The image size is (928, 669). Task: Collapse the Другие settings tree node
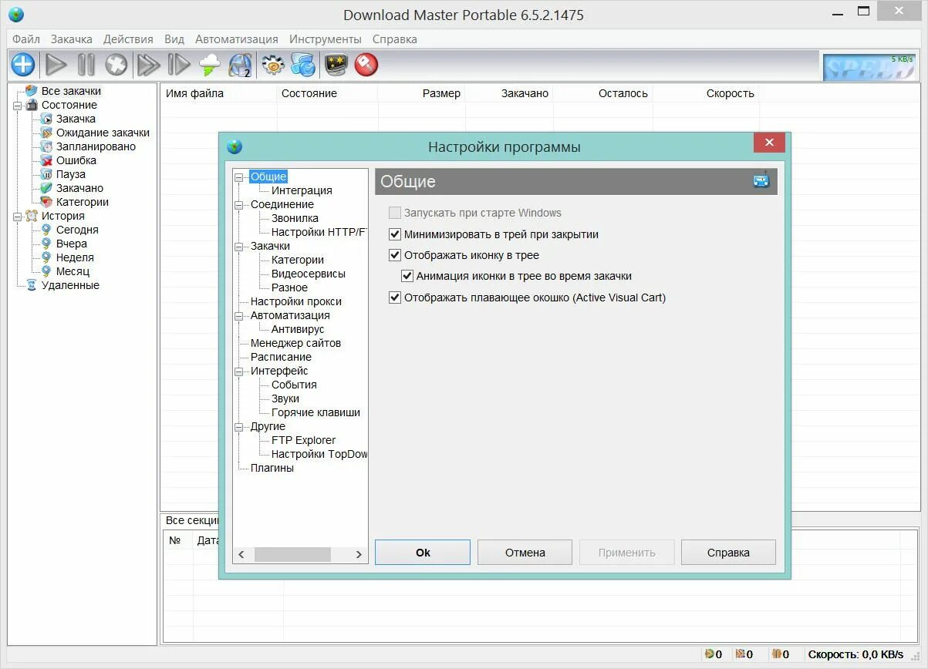coord(239,427)
